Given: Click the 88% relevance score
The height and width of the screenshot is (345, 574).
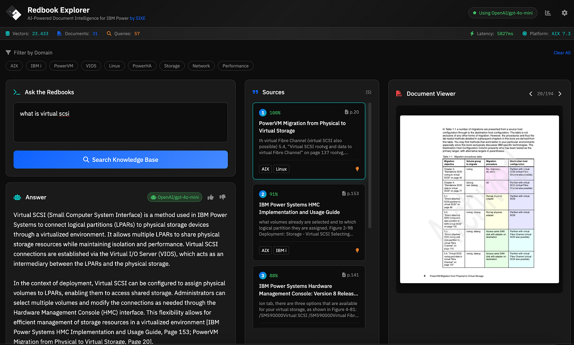Looking at the screenshot, I should (x=274, y=276).
